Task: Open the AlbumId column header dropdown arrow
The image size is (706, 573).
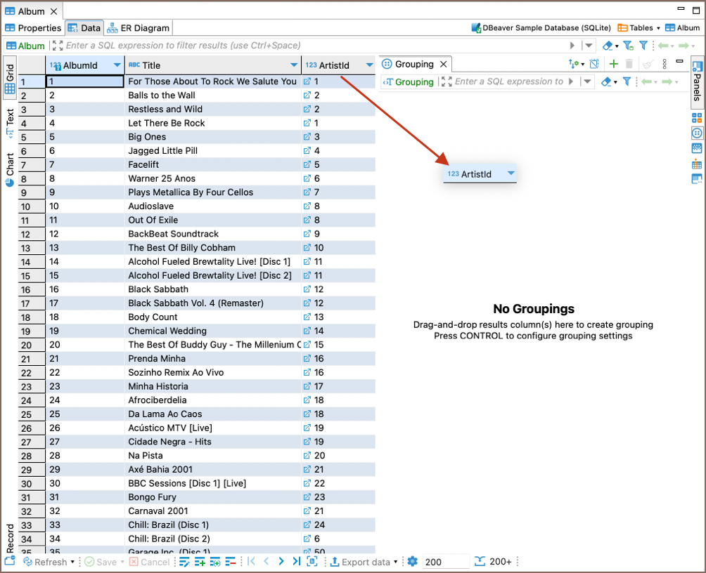Action: (x=117, y=65)
